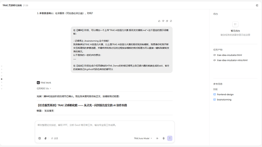Click the 任务产物 section label

(218, 50)
